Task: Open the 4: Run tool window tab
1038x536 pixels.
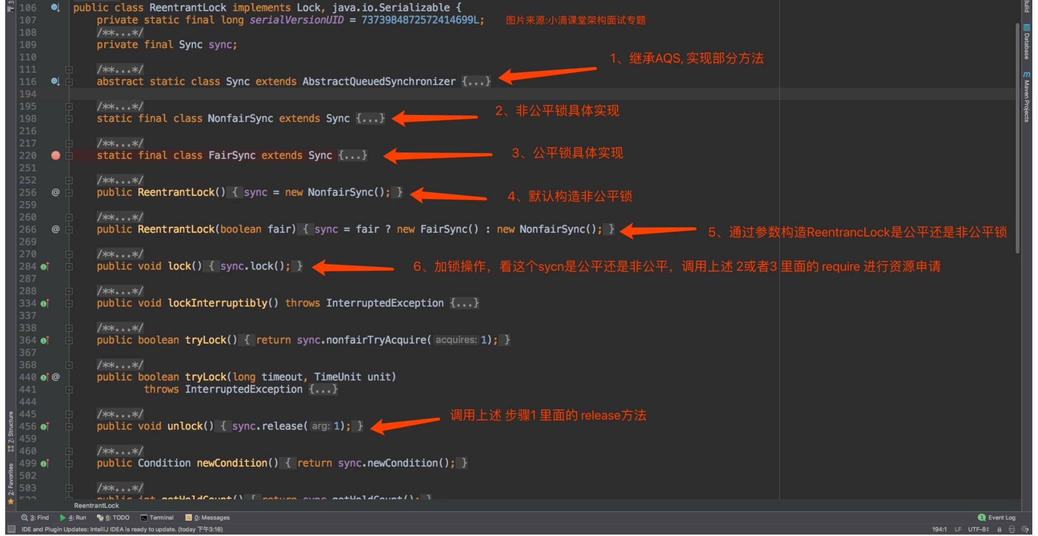Action: click(x=73, y=517)
